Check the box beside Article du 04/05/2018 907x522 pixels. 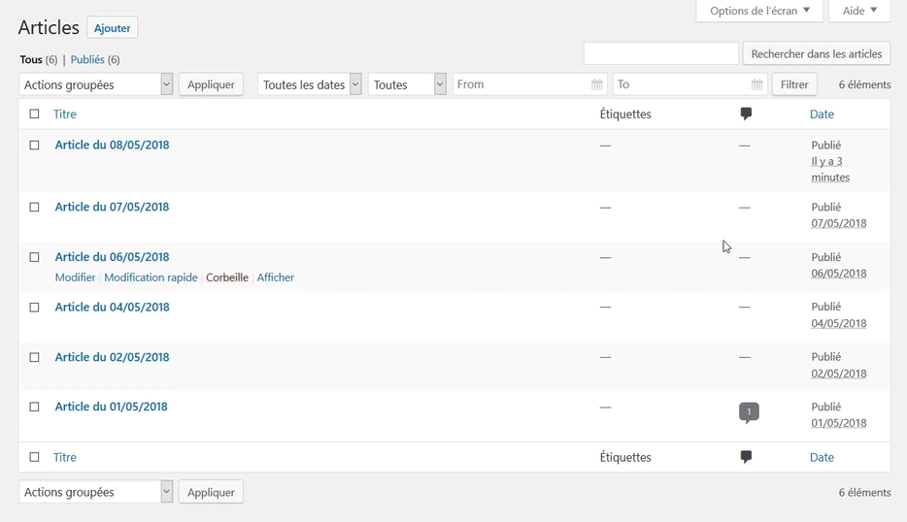35,308
